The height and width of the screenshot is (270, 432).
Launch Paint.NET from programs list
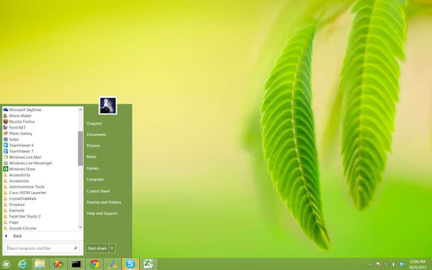point(14,127)
